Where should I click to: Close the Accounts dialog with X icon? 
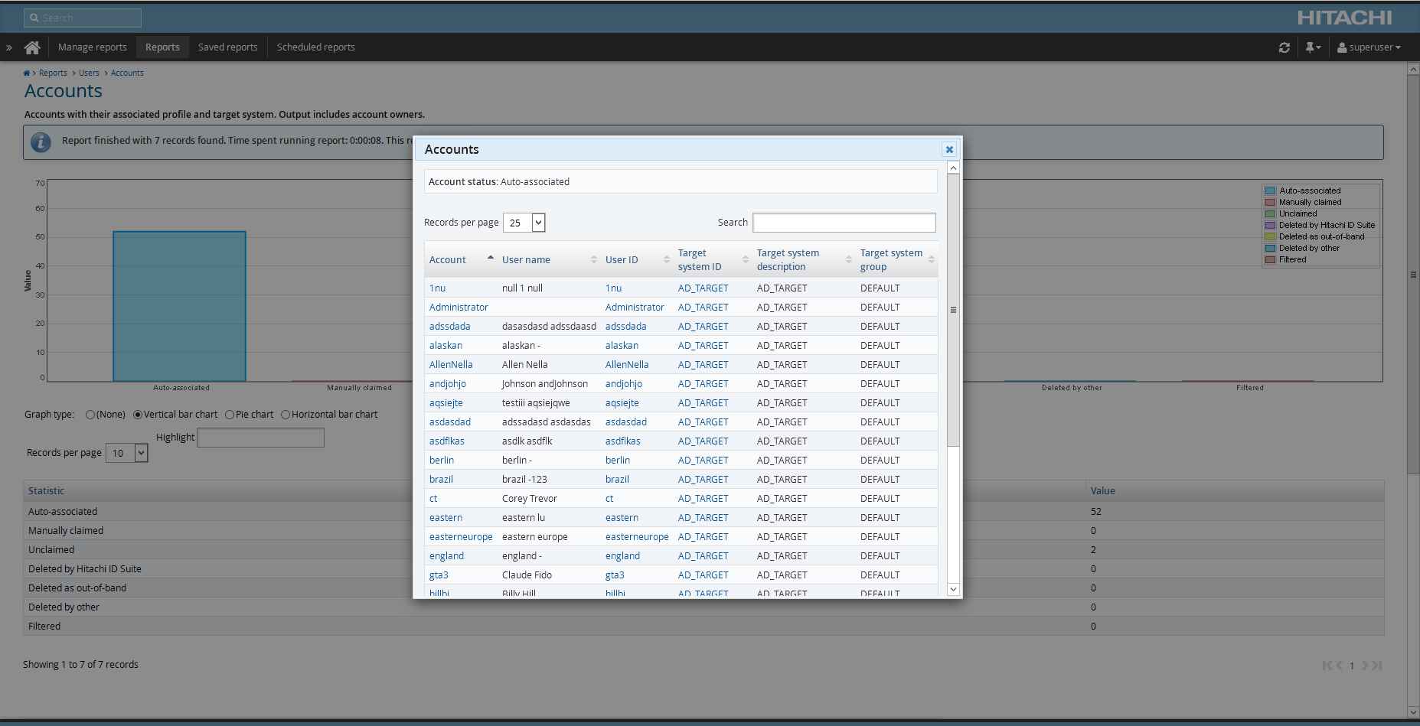pos(948,150)
